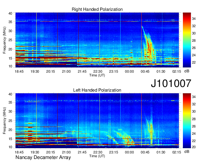Click the 15 MHz tick of Left Handed plot
The height and width of the screenshot is (161, 199).
11,139
